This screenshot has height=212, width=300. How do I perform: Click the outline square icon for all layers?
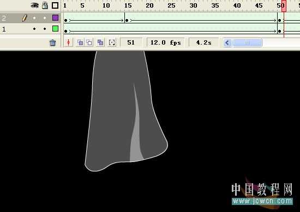pyautogui.click(x=55, y=5)
